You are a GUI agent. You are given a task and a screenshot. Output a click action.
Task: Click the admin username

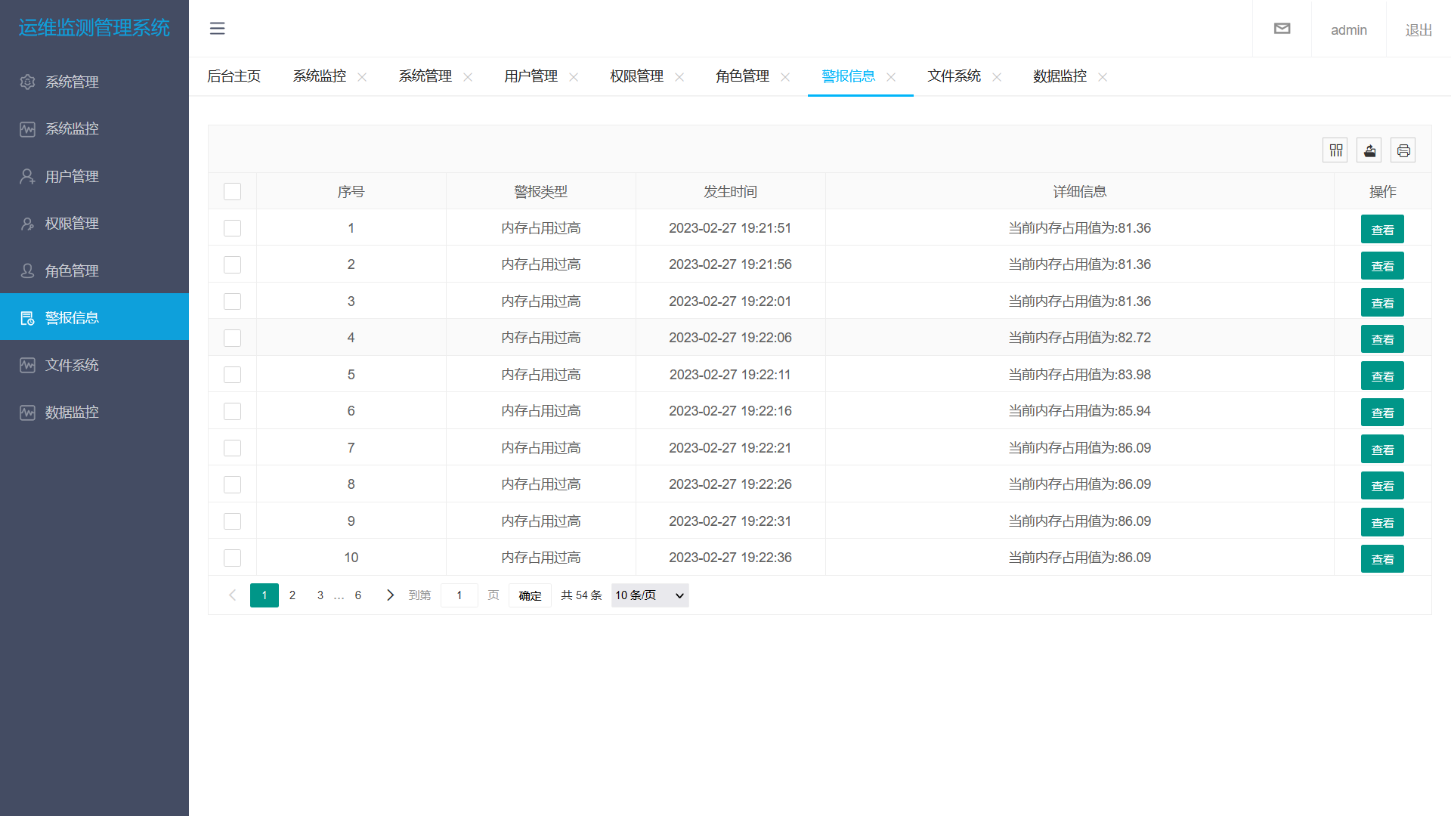[x=1348, y=30]
